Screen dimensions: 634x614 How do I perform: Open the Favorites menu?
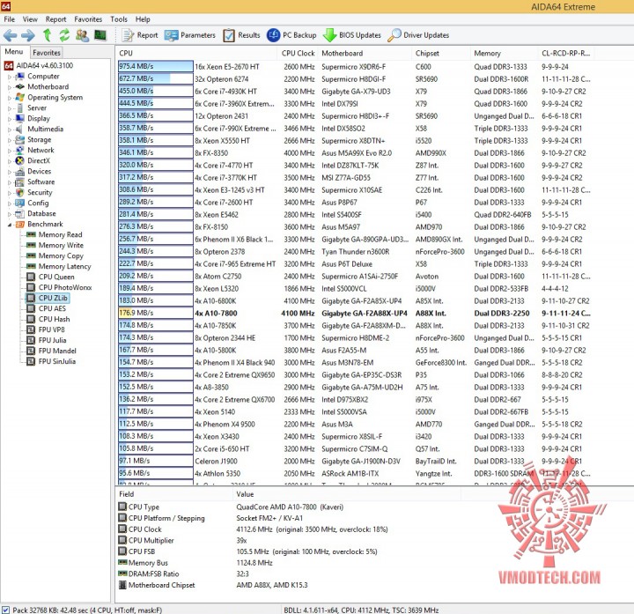click(x=88, y=19)
